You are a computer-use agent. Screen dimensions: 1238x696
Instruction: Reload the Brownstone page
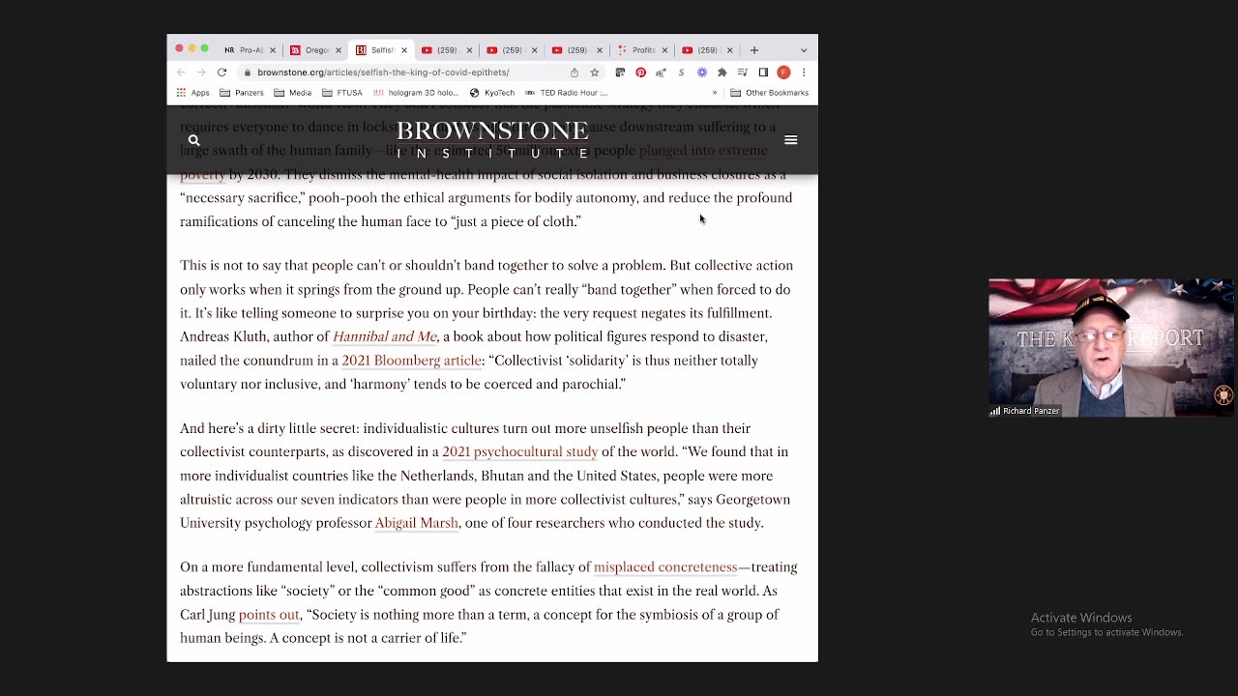click(221, 72)
